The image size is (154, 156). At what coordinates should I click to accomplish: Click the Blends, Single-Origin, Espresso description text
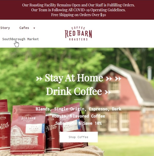79,112
